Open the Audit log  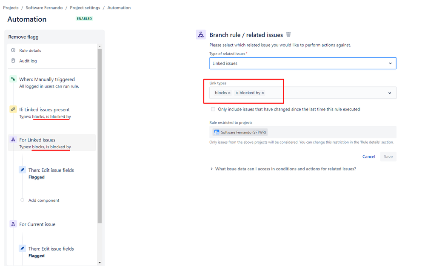click(28, 61)
